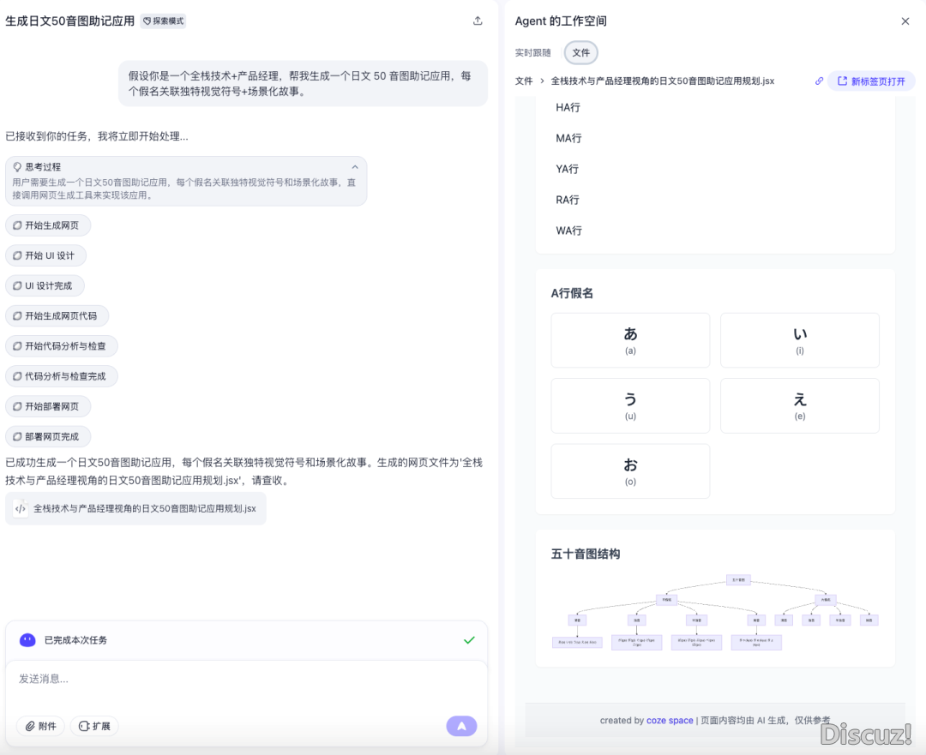Open the 开始生成网页代码 step
Image resolution: width=926 pixels, height=755 pixels.
57,316
